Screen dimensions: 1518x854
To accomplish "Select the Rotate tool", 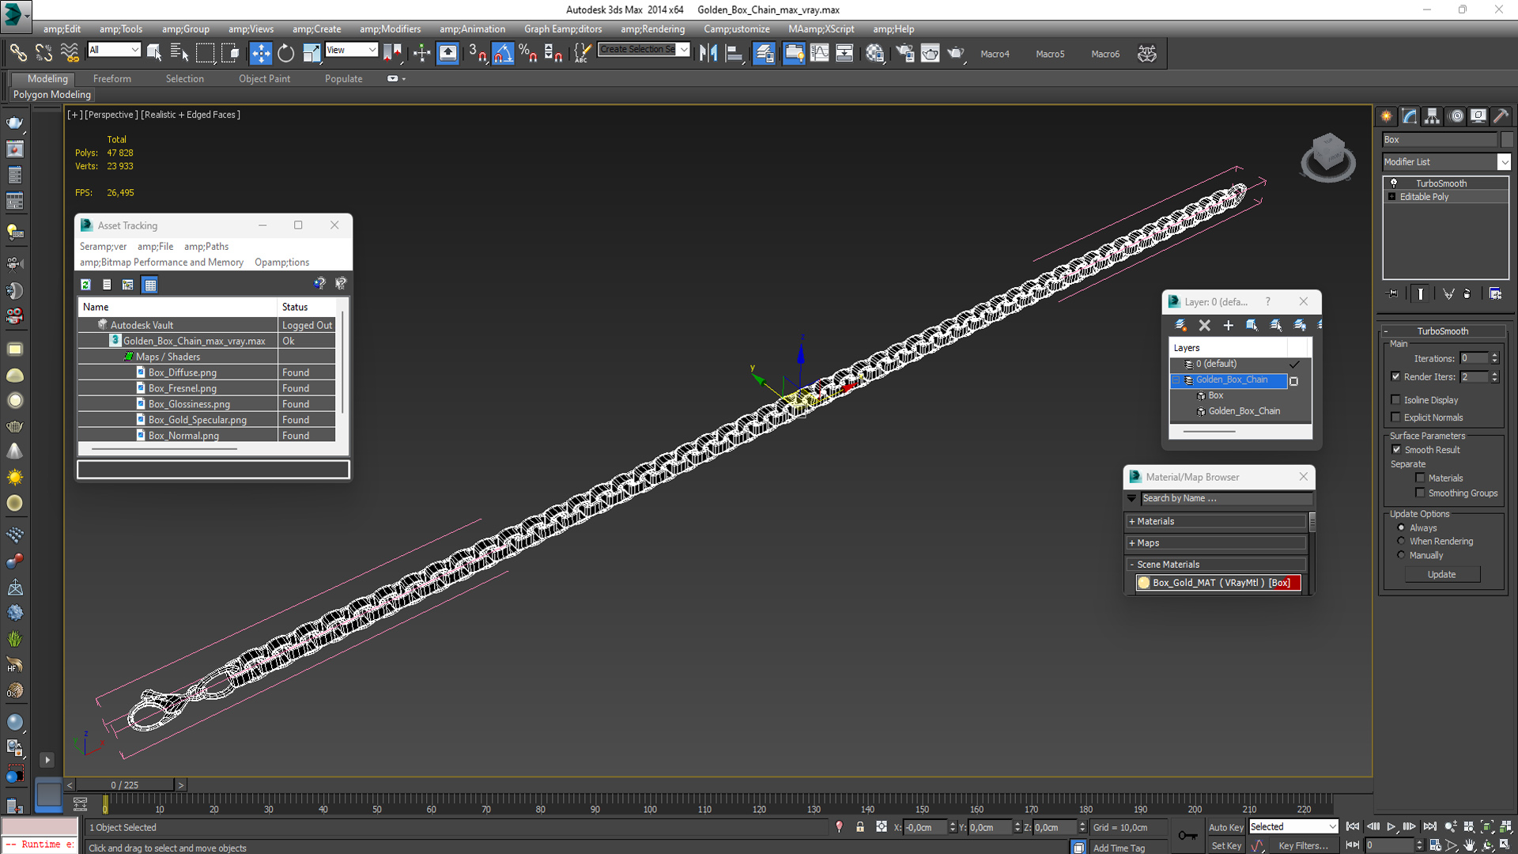I will (285, 54).
